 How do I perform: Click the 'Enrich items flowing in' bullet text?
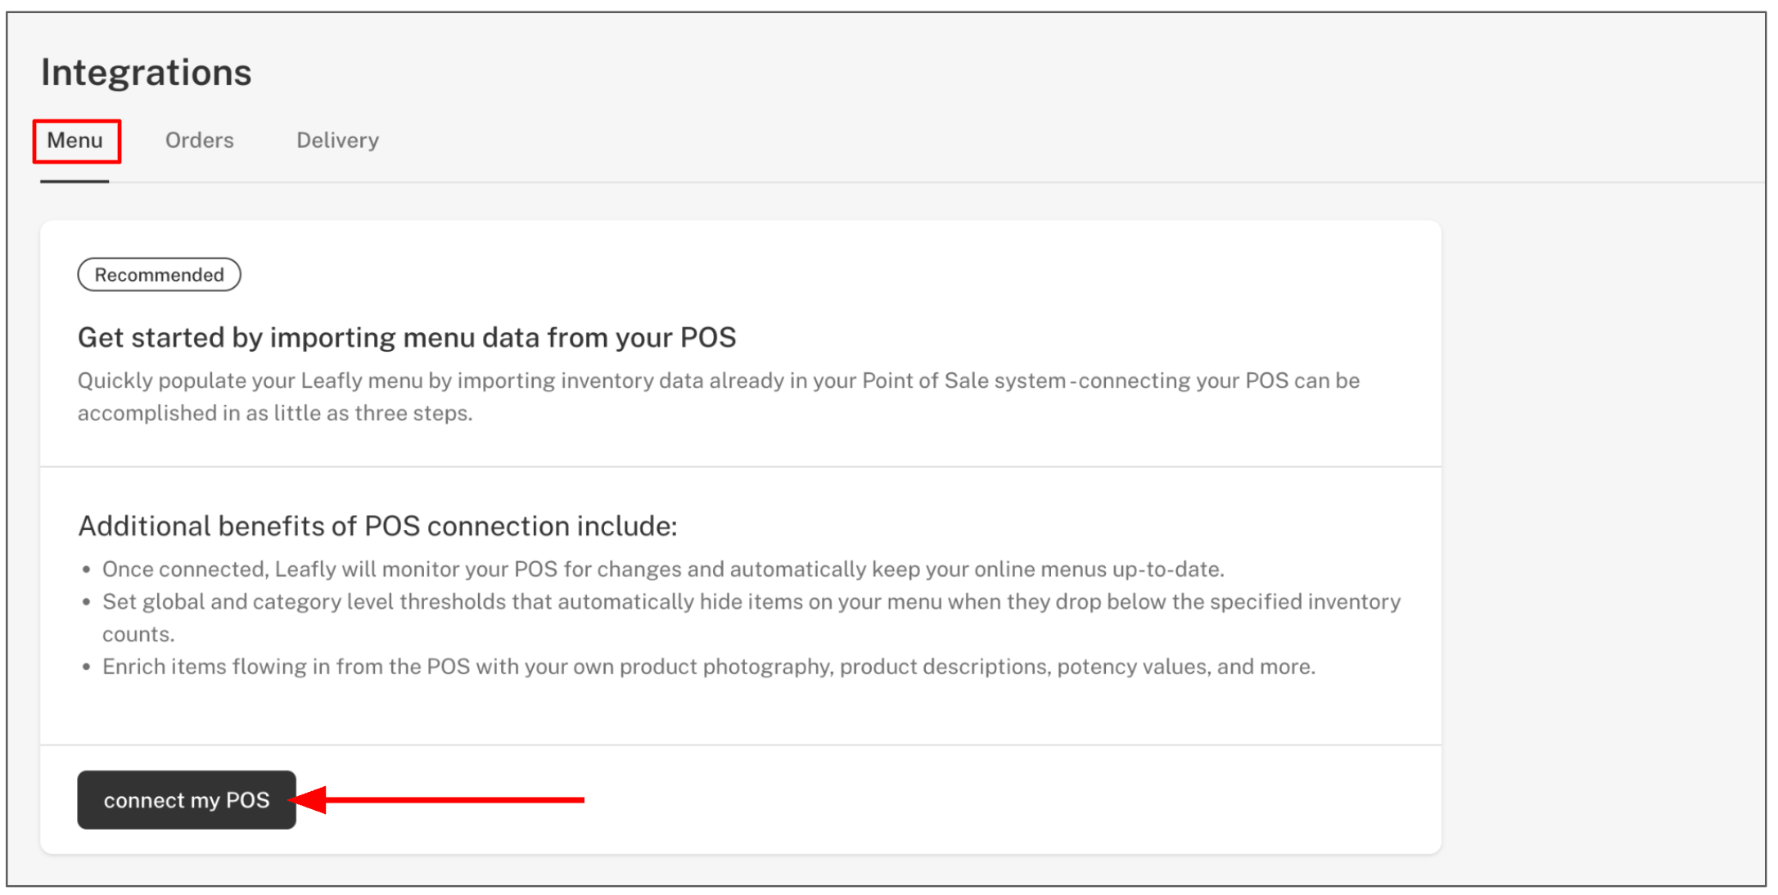tap(708, 667)
